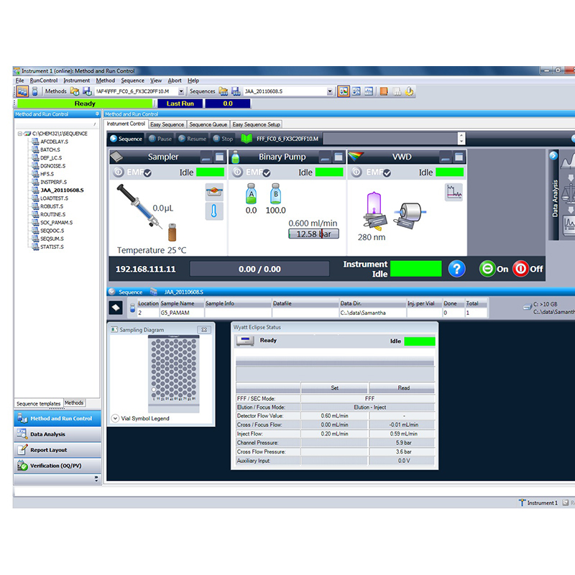Viewport: 575px width, 575px height.
Task: Open a method with the Methods folder icon
Action: 75,91
